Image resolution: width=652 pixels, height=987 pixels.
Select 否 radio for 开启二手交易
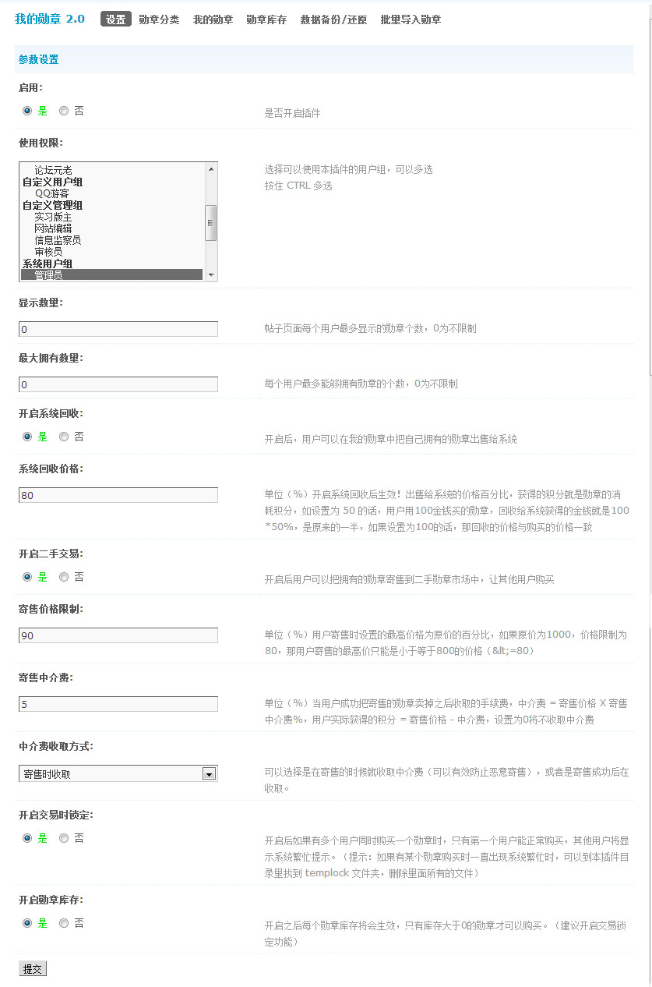(64, 577)
